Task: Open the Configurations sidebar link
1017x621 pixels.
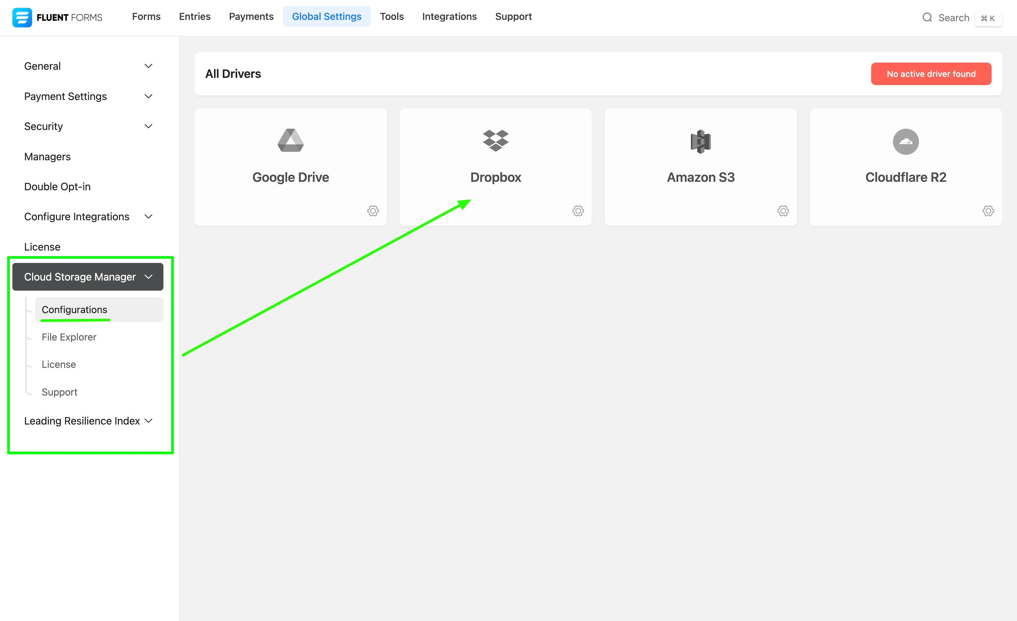Action: pos(74,309)
